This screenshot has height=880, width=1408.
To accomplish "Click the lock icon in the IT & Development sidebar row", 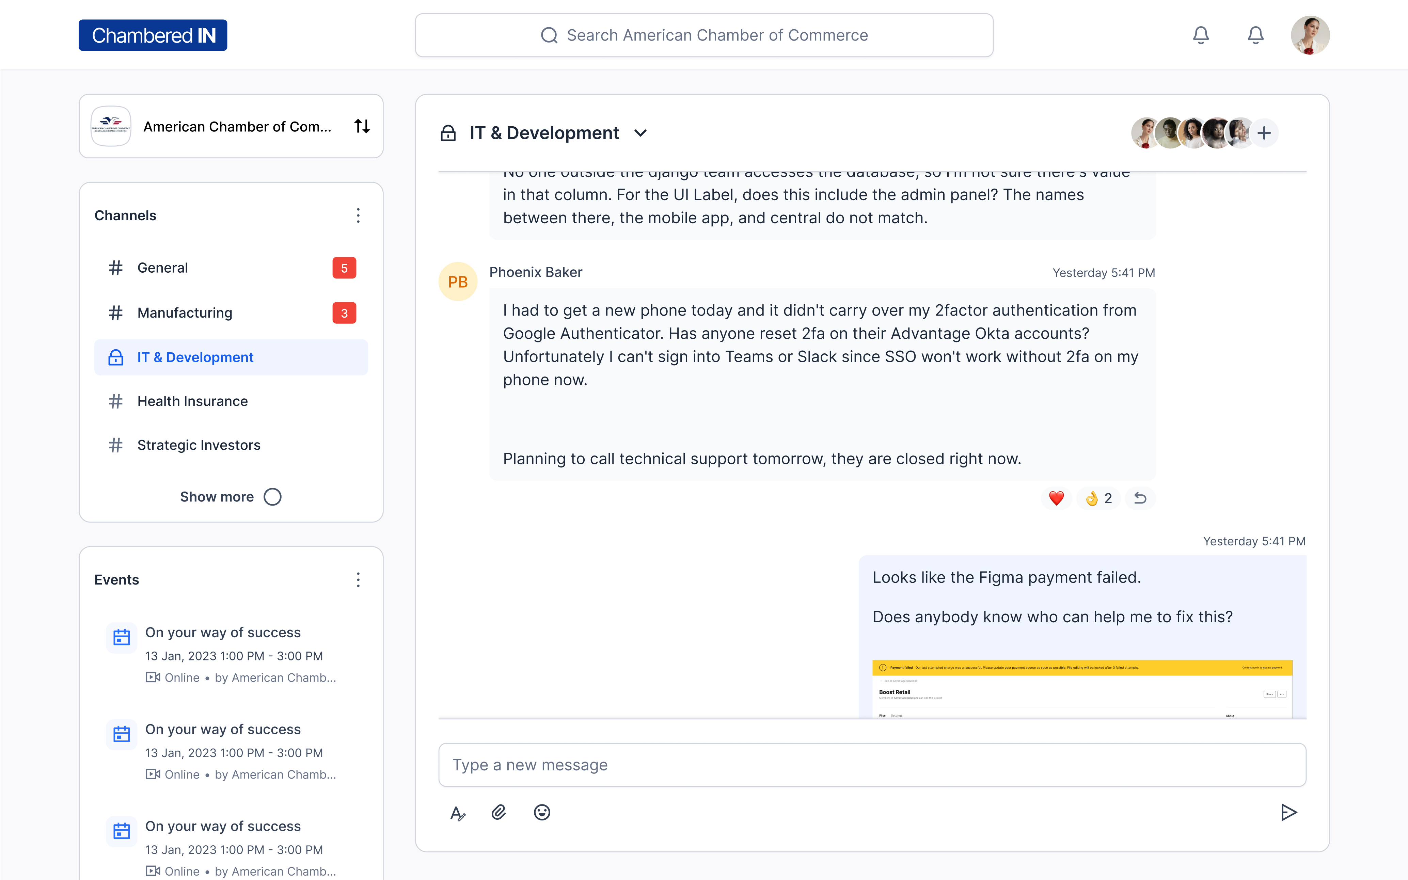I will click(x=116, y=357).
